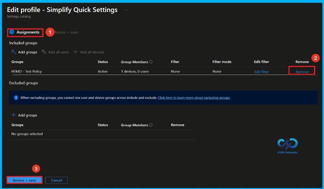This screenshot has height=189, width=324.
Task: Click the Filter mode column header
Action: [x=222, y=61]
